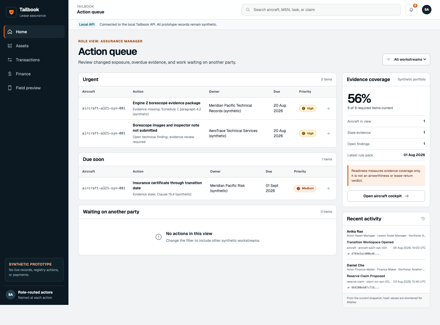Open the Transition Workspace Opened activity entry
Screen dimensions: 440x325
370,242
